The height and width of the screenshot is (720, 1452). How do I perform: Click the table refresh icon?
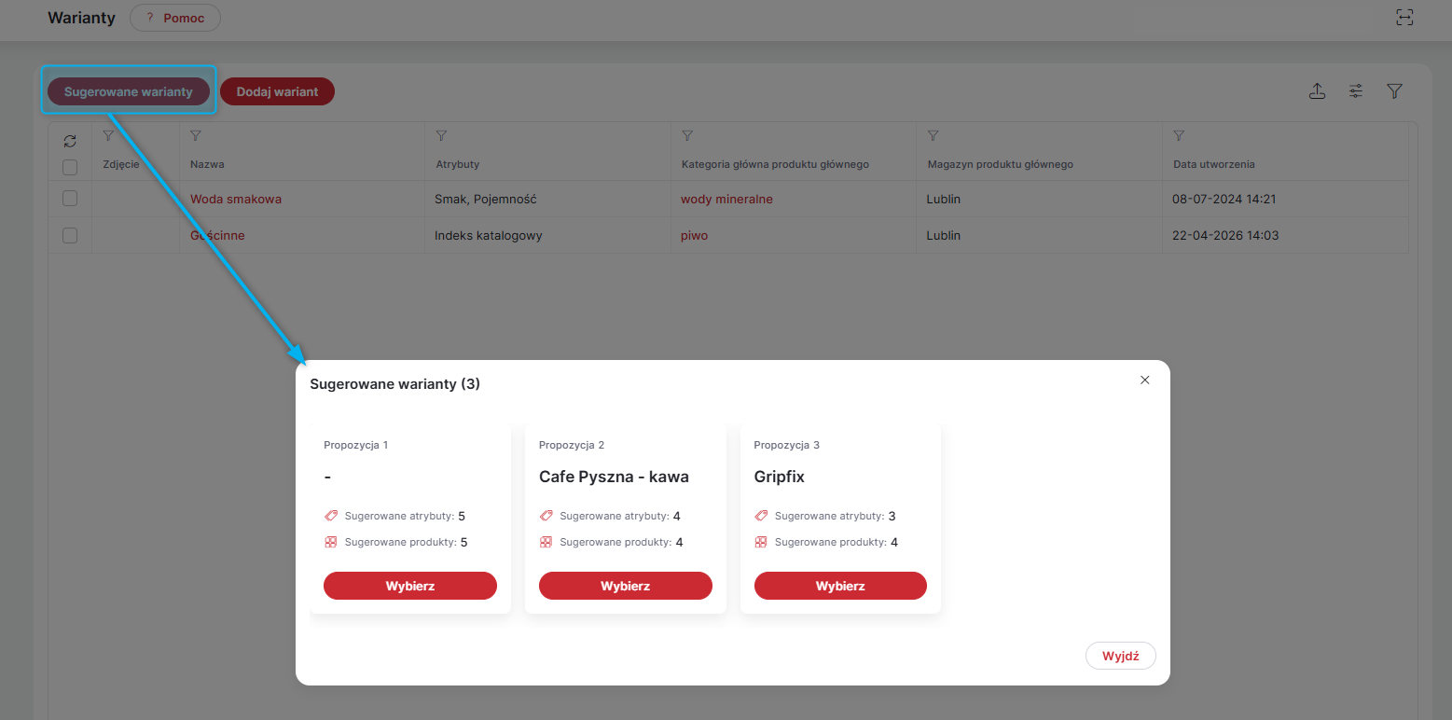tap(70, 142)
